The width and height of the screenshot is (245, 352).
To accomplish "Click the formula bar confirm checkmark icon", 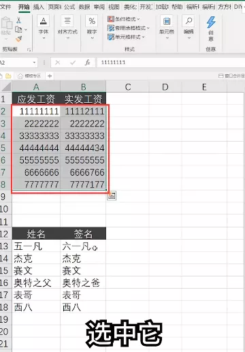I will coord(73,63).
